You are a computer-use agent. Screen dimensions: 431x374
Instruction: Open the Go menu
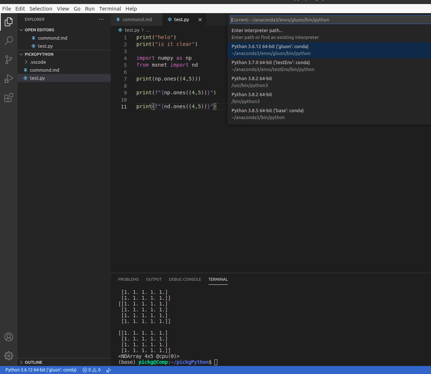coord(77,9)
